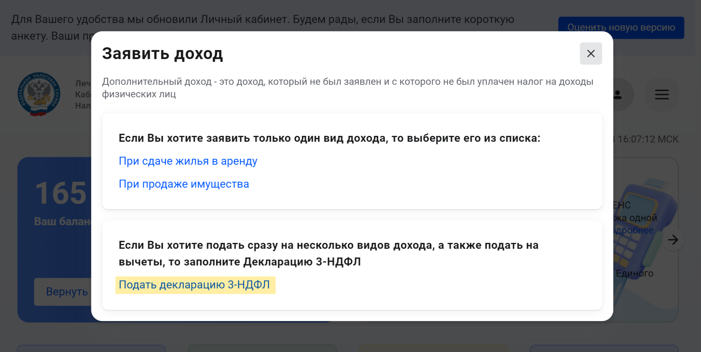Image resolution: width=701 pixels, height=352 pixels.
Task: Click Подать декларацию 3-НДФЛ link
Action: tap(194, 285)
